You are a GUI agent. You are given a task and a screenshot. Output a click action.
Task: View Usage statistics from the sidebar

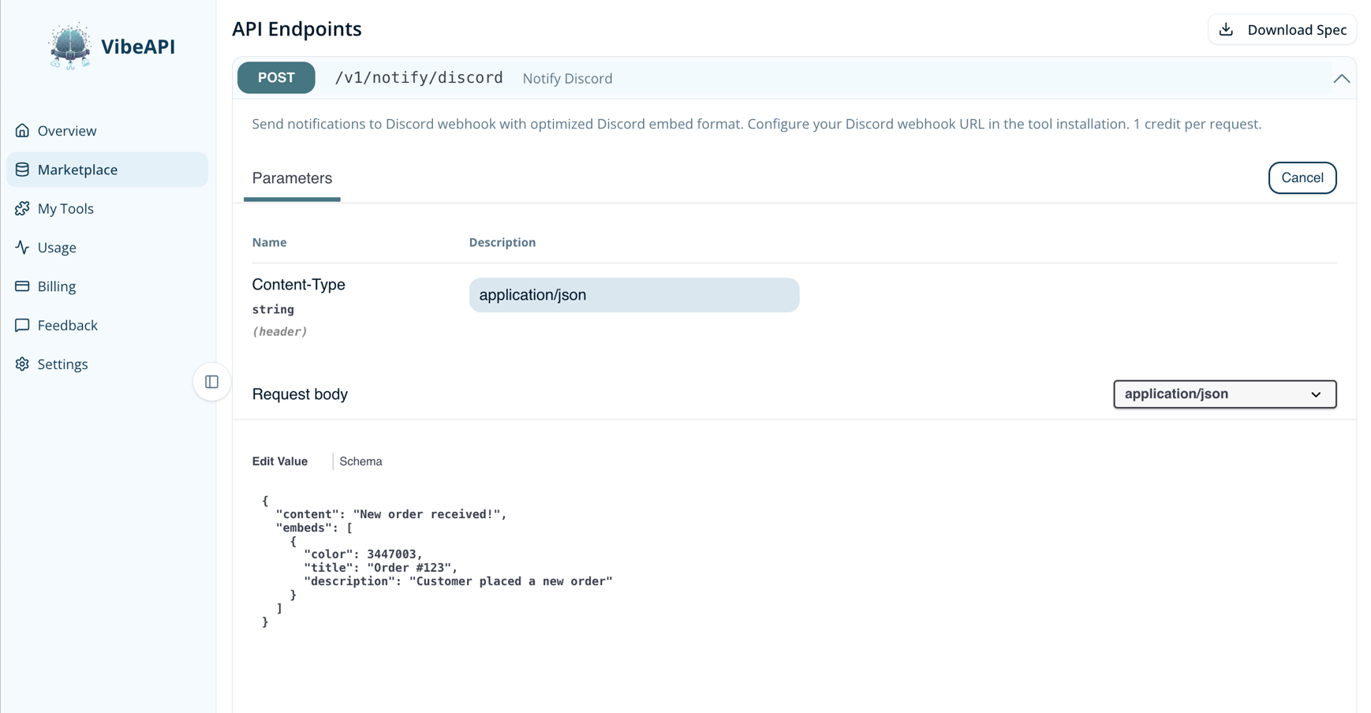point(56,247)
